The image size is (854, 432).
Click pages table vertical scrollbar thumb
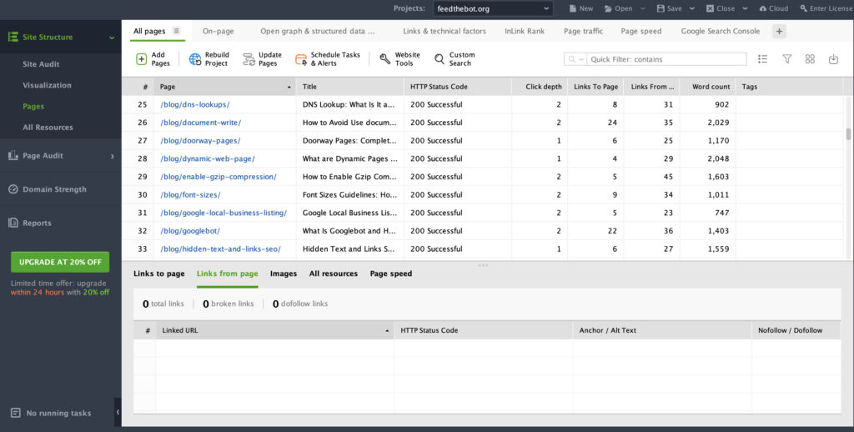848,133
